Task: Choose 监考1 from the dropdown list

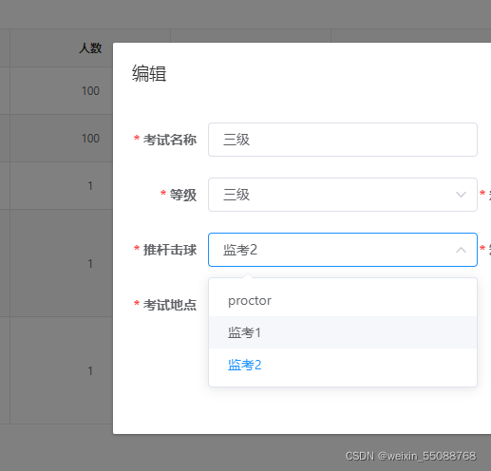Action: coord(343,332)
